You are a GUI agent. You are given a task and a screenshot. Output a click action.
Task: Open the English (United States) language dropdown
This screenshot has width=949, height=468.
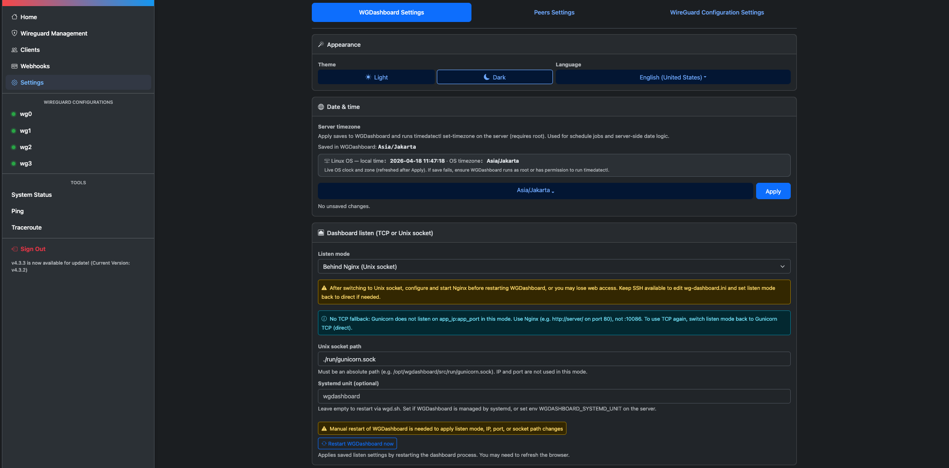coord(673,77)
